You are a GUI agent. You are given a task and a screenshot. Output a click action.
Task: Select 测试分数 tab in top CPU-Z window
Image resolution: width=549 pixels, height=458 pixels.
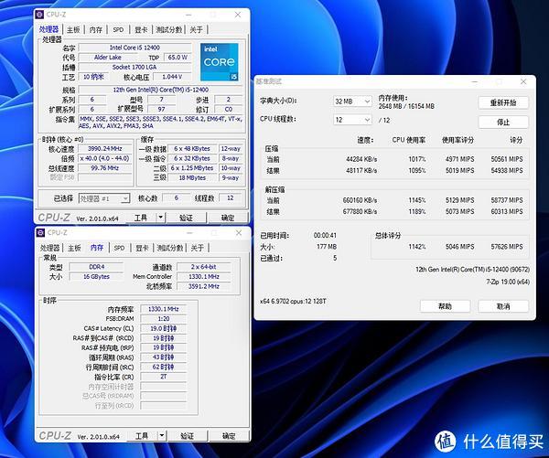[x=170, y=30]
